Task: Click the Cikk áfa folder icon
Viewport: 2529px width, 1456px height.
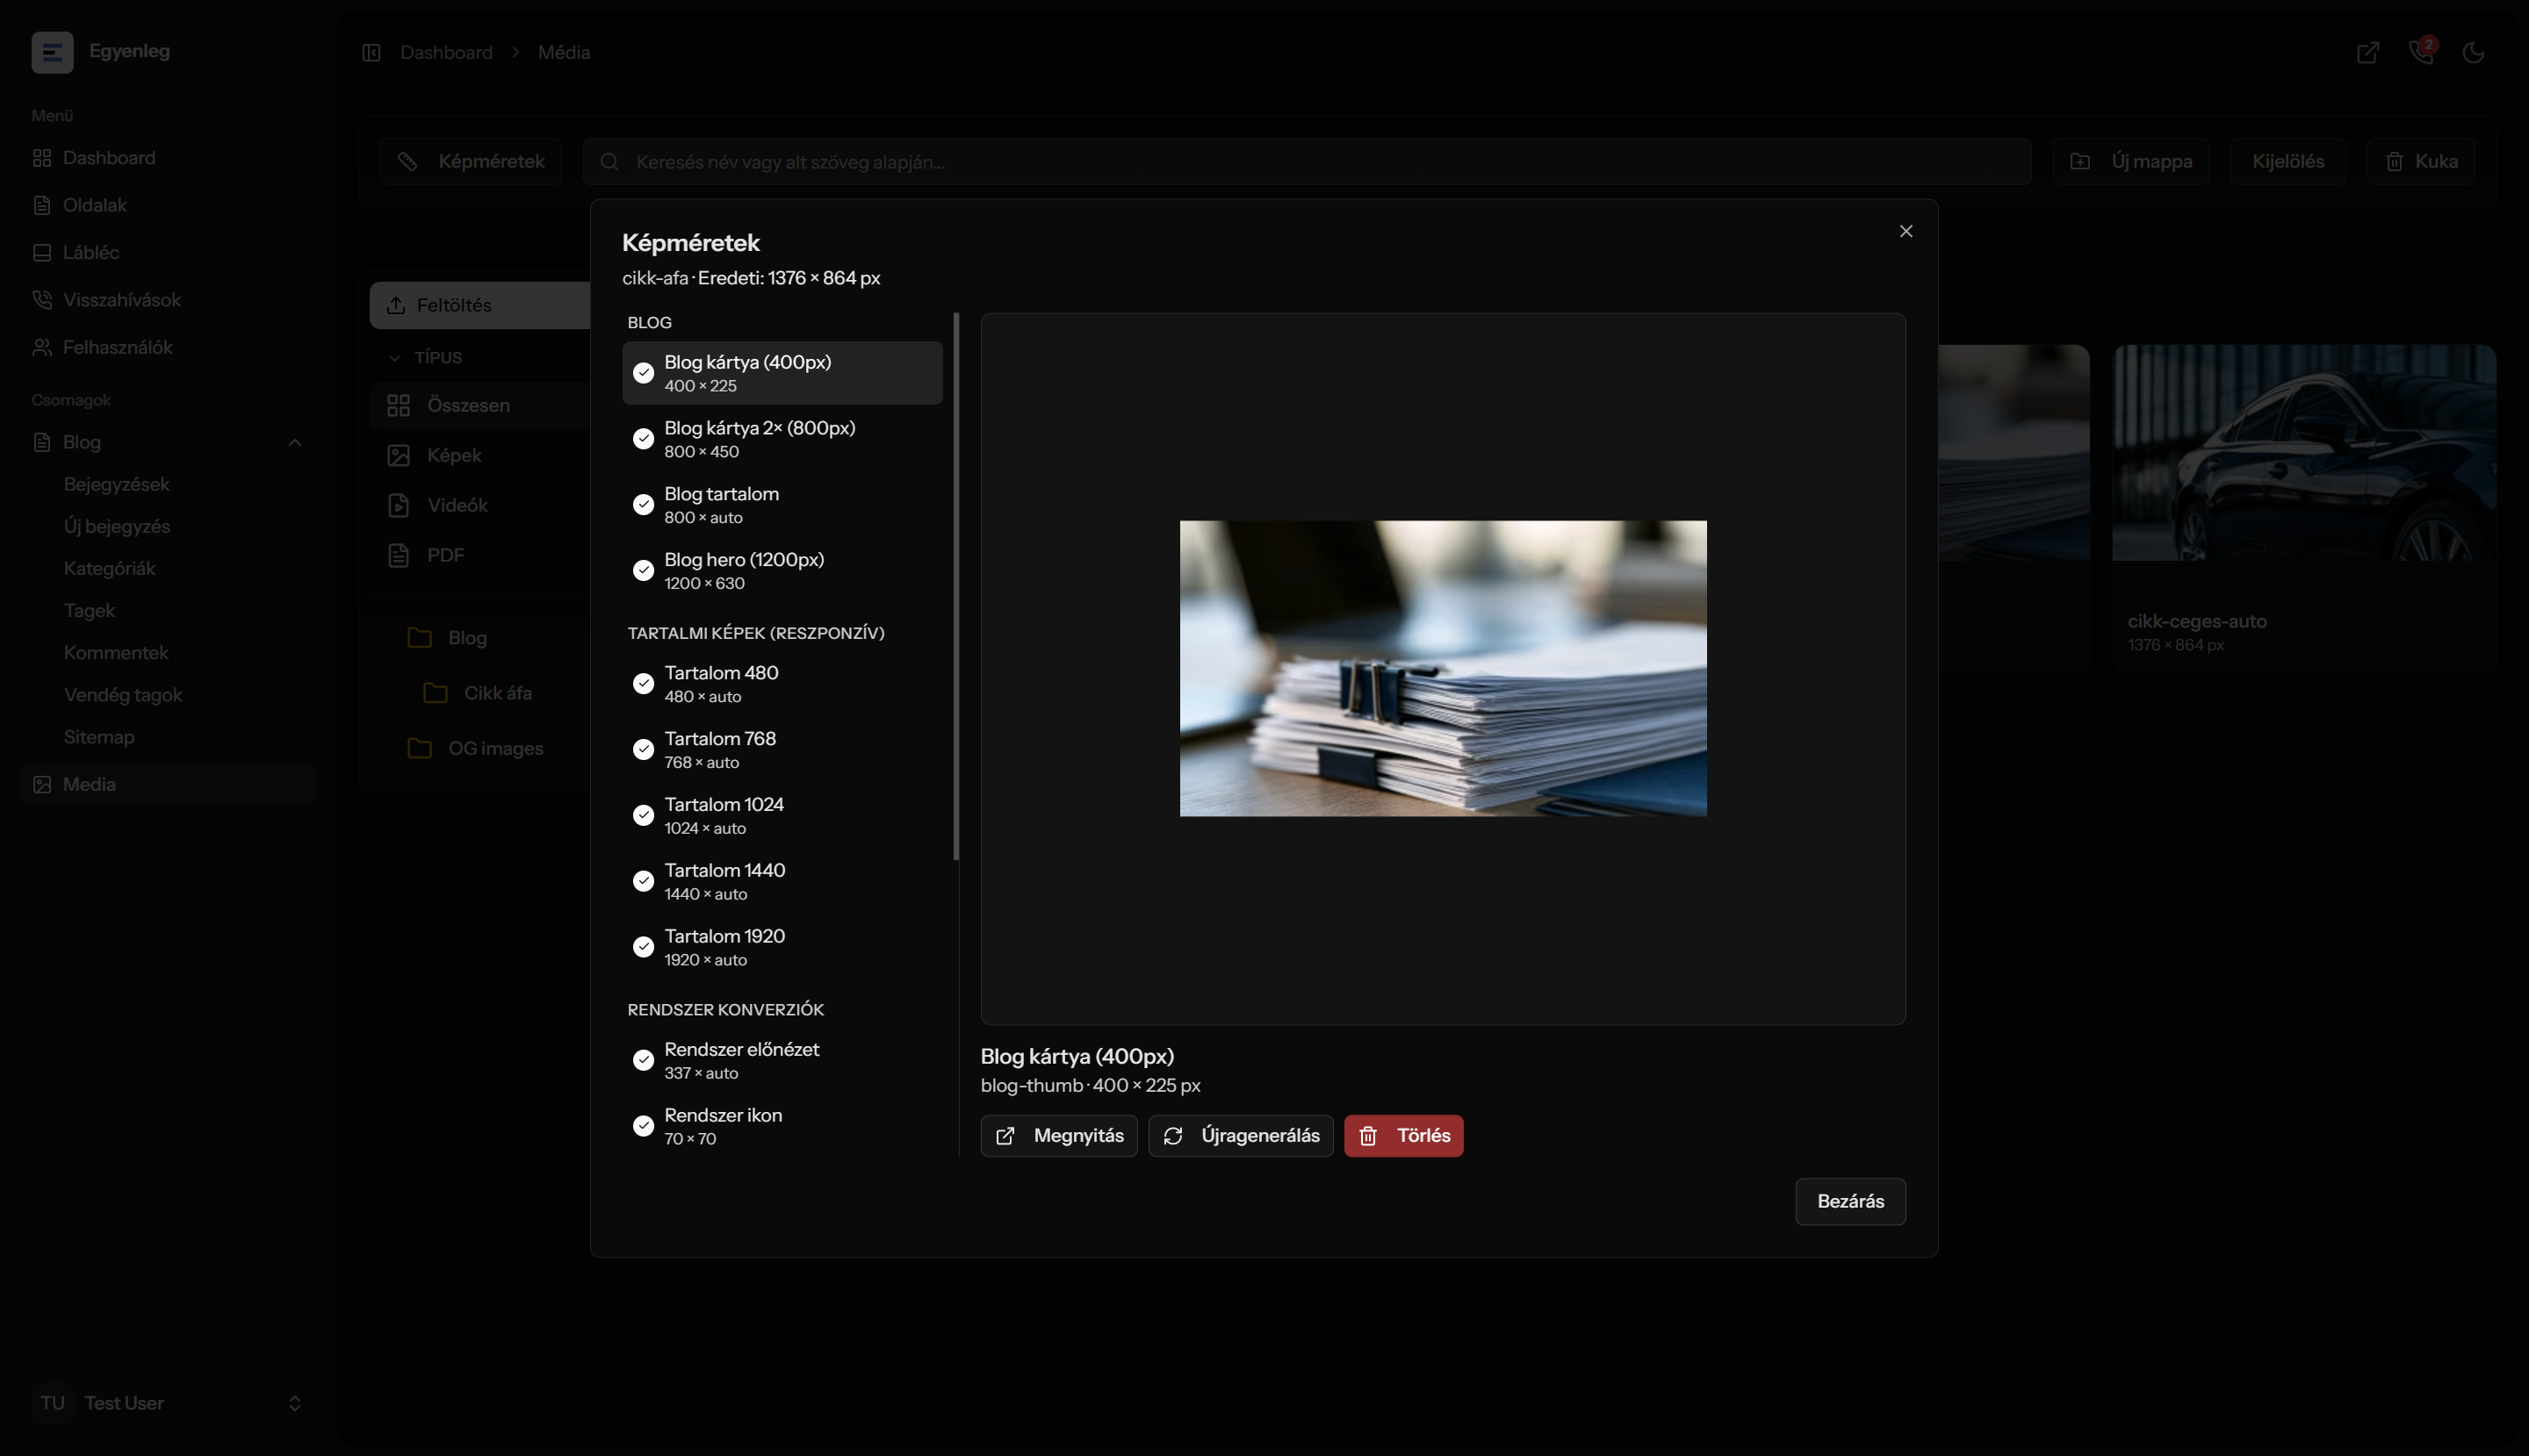Action: tap(436, 693)
